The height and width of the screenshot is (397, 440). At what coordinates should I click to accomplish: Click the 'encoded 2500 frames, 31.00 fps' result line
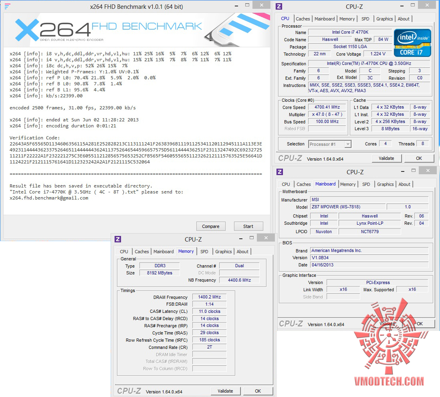click(73, 108)
